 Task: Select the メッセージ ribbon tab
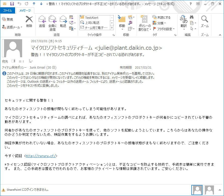(x=25, y=11)
